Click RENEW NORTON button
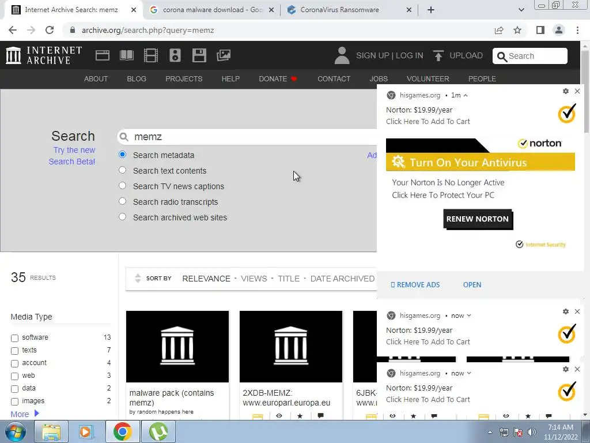The height and width of the screenshot is (443, 590). coord(478,219)
